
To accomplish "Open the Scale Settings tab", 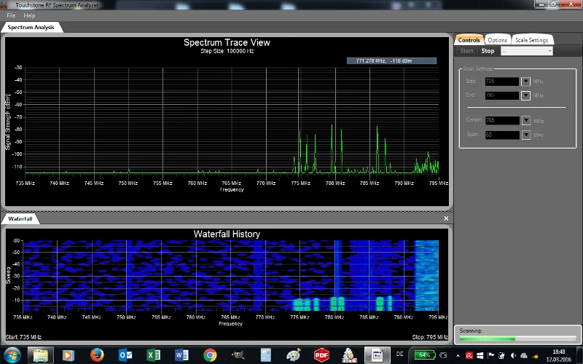I will coord(532,40).
